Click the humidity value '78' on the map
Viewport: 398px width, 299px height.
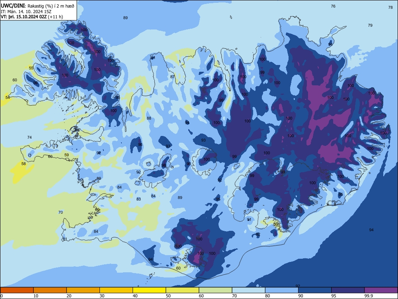click(x=391, y=7)
